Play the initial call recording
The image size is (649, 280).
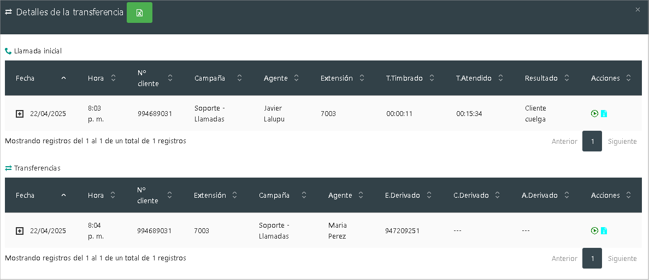[x=594, y=113]
